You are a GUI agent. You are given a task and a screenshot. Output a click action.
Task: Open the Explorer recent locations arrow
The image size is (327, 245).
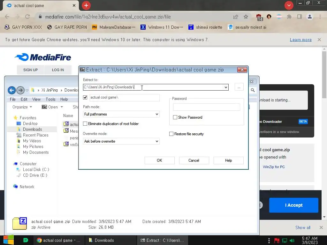point(27,90)
